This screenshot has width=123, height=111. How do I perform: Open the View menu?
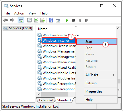32,13
